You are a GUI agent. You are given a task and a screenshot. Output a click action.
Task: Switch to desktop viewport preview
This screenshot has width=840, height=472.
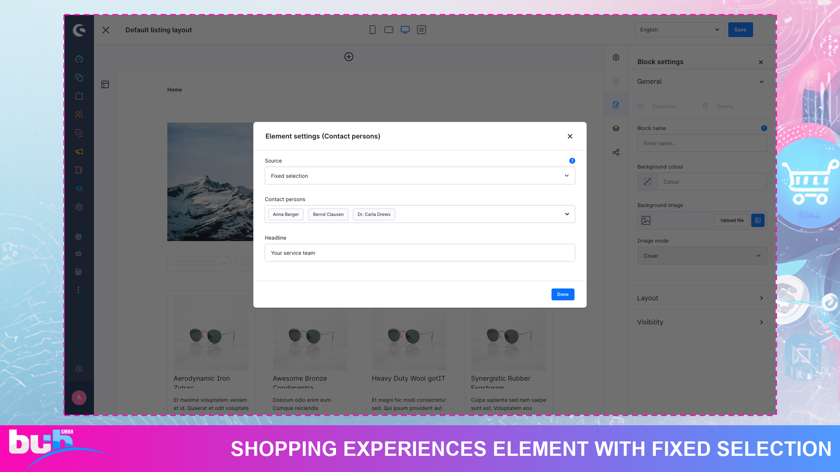pyautogui.click(x=405, y=30)
